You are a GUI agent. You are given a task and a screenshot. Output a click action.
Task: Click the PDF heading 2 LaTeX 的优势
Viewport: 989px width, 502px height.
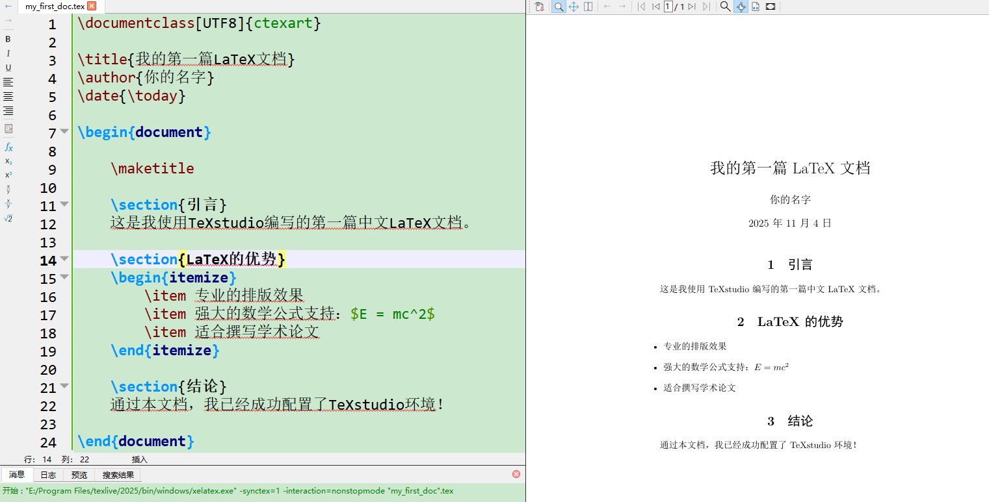coord(790,321)
